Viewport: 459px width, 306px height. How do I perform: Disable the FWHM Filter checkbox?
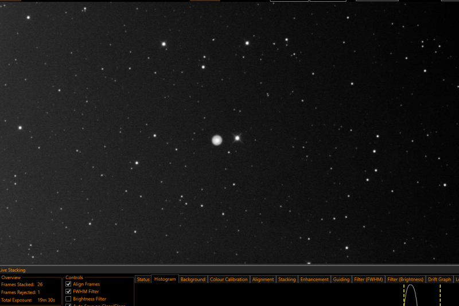point(68,291)
